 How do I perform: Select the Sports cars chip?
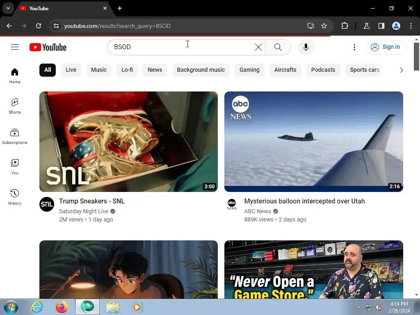pyautogui.click(x=365, y=70)
